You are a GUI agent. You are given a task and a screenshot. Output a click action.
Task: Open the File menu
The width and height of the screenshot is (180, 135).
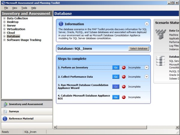(6, 8)
